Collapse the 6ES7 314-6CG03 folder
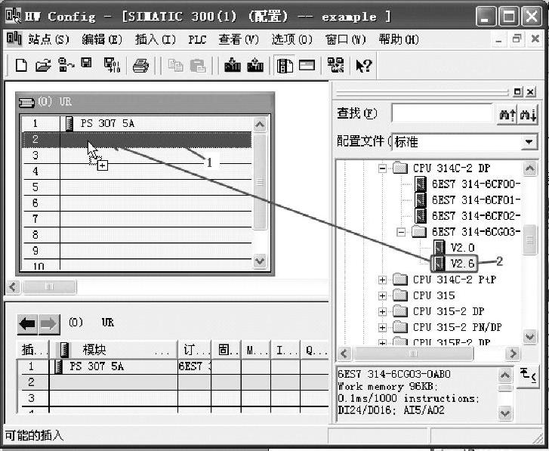Viewport: 549px width, 451px height. 401,232
